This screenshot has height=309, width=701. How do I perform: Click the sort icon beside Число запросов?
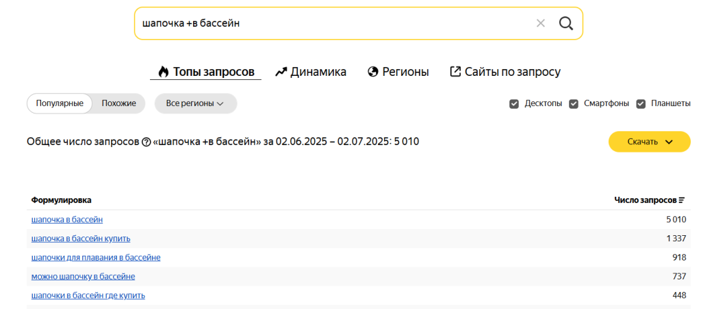click(x=682, y=200)
